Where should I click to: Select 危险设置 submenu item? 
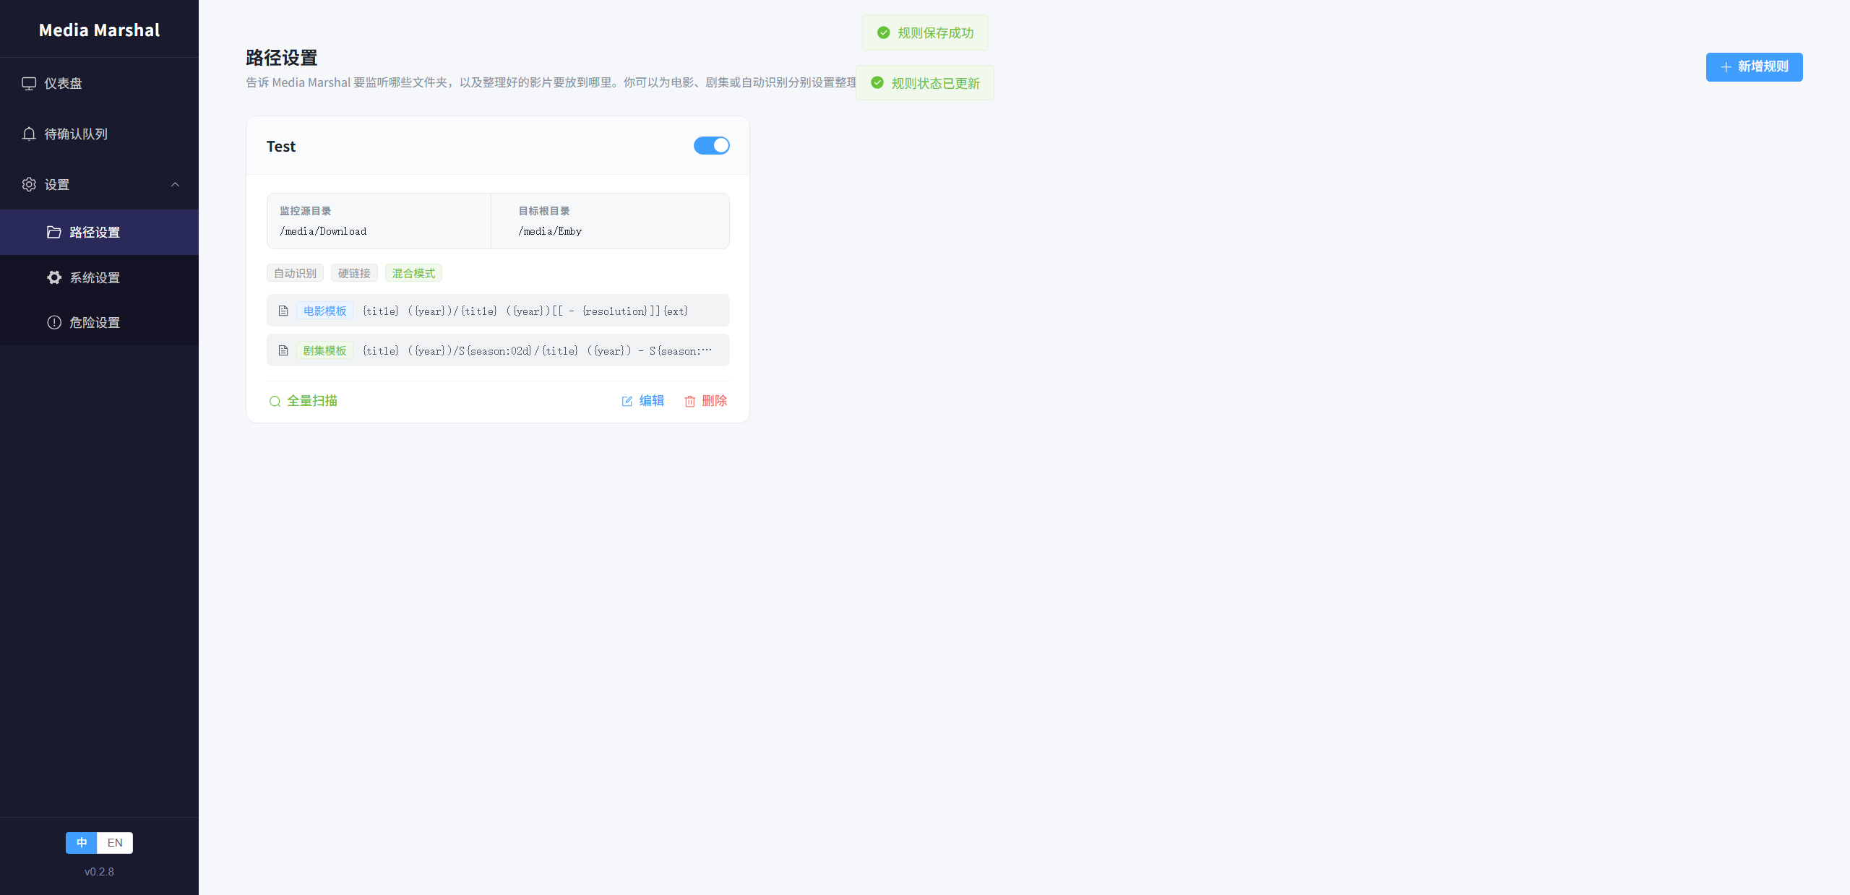[x=99, y=322]
